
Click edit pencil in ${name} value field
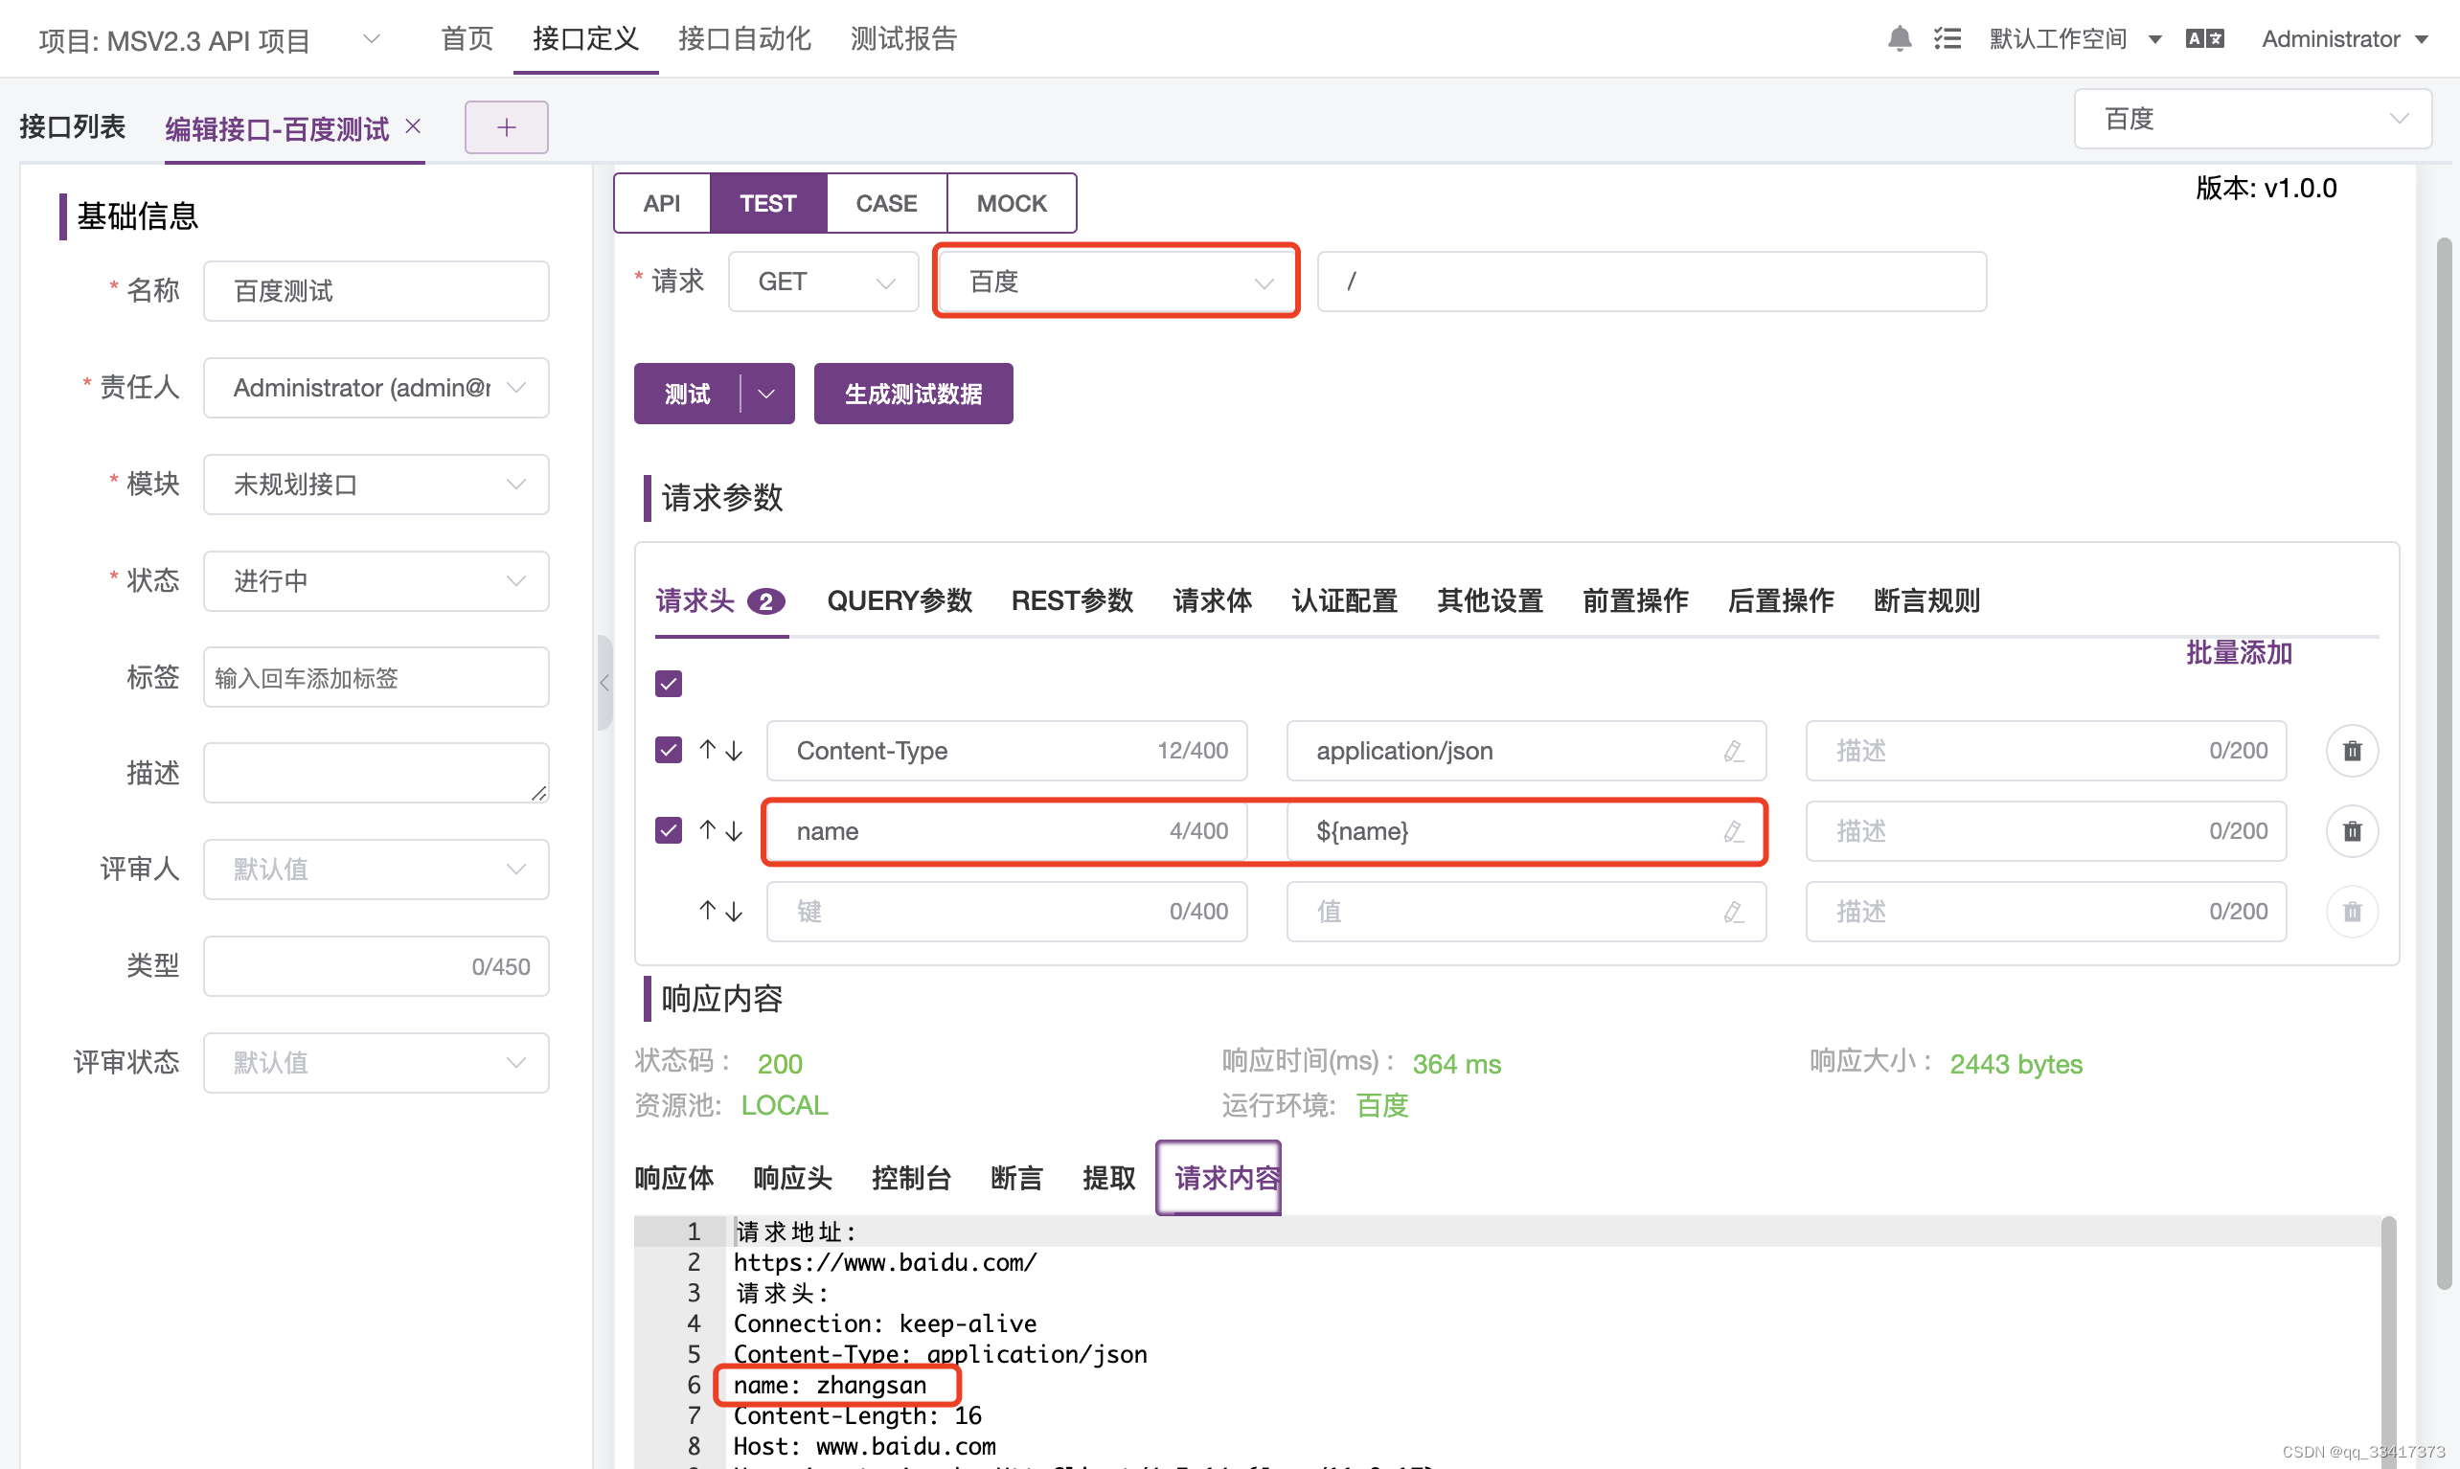pyautogui.click(x=1732, y=831)
